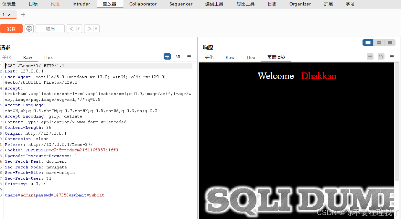This screenshot has width=401, height=219.
Task: Select response 页面渲染 render tab
Action: coord(276,57)
